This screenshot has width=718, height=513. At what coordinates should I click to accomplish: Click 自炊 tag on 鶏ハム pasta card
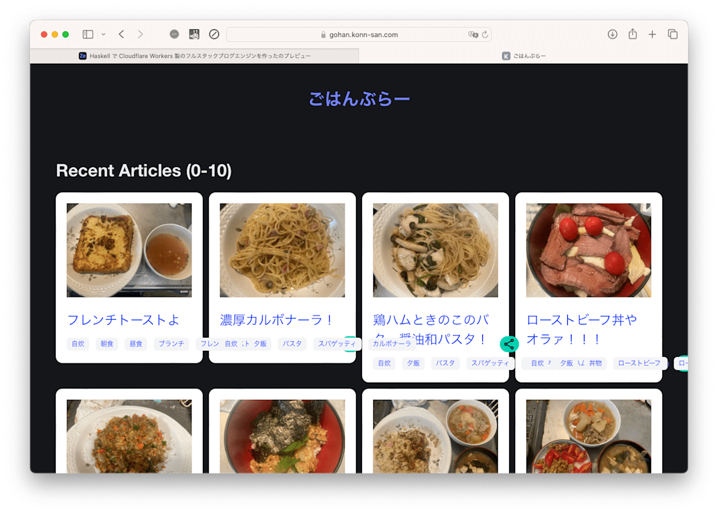tap(385, 363)
